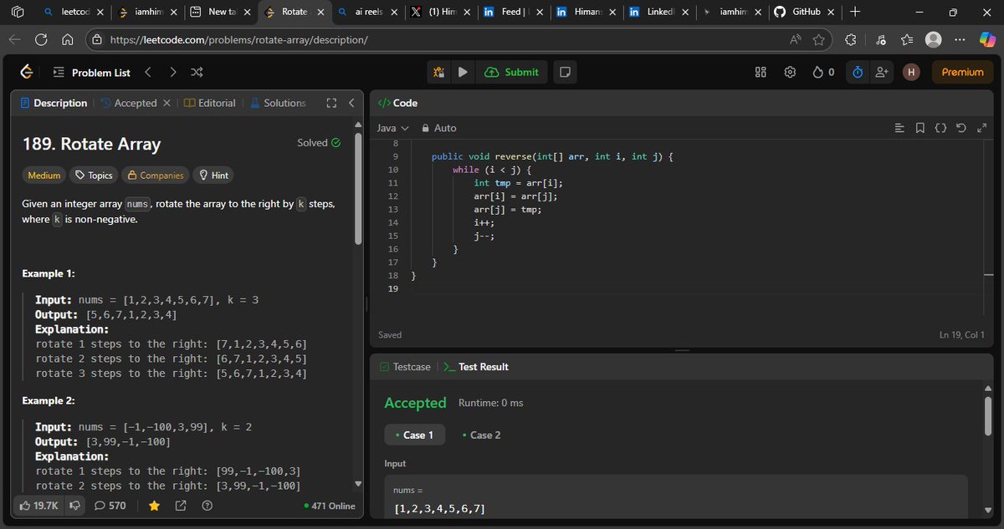Open the Java language dropdown
The height and width of the screenshot is (529, 1004).
click(392, 128)
